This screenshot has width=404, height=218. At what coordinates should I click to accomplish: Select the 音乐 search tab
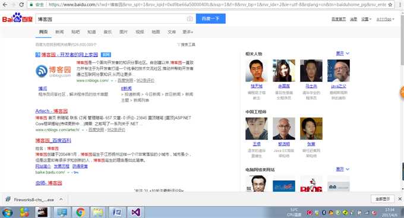(x=108, y=32)
